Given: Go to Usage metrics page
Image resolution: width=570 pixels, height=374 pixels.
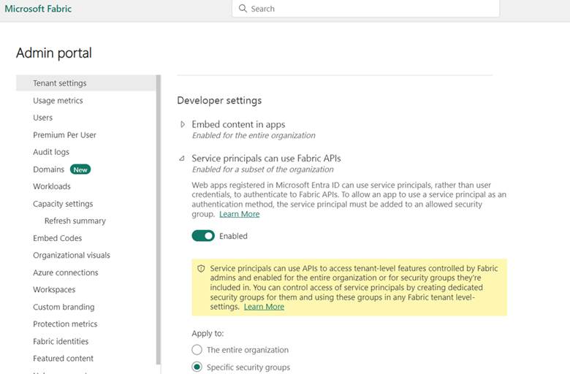Looking at the screenshot, I should point(58,100).
